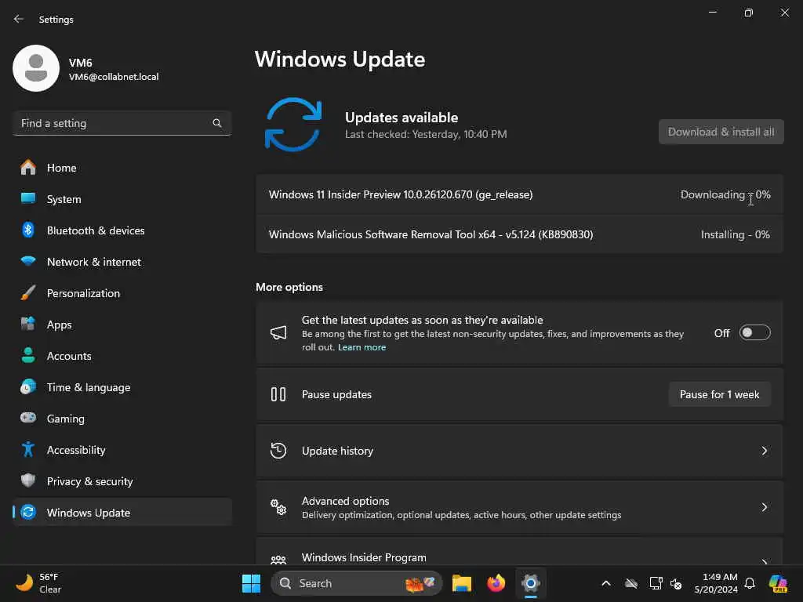The width and height of the screenshot is (803, 602).
Task: Click the network status icon in system tray
Action: [656, 583]
